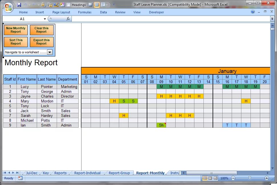This screenshot has width=277, height=185.
Task: Open the Name Box dropdown arrow
Action: [x=45, y=19]
